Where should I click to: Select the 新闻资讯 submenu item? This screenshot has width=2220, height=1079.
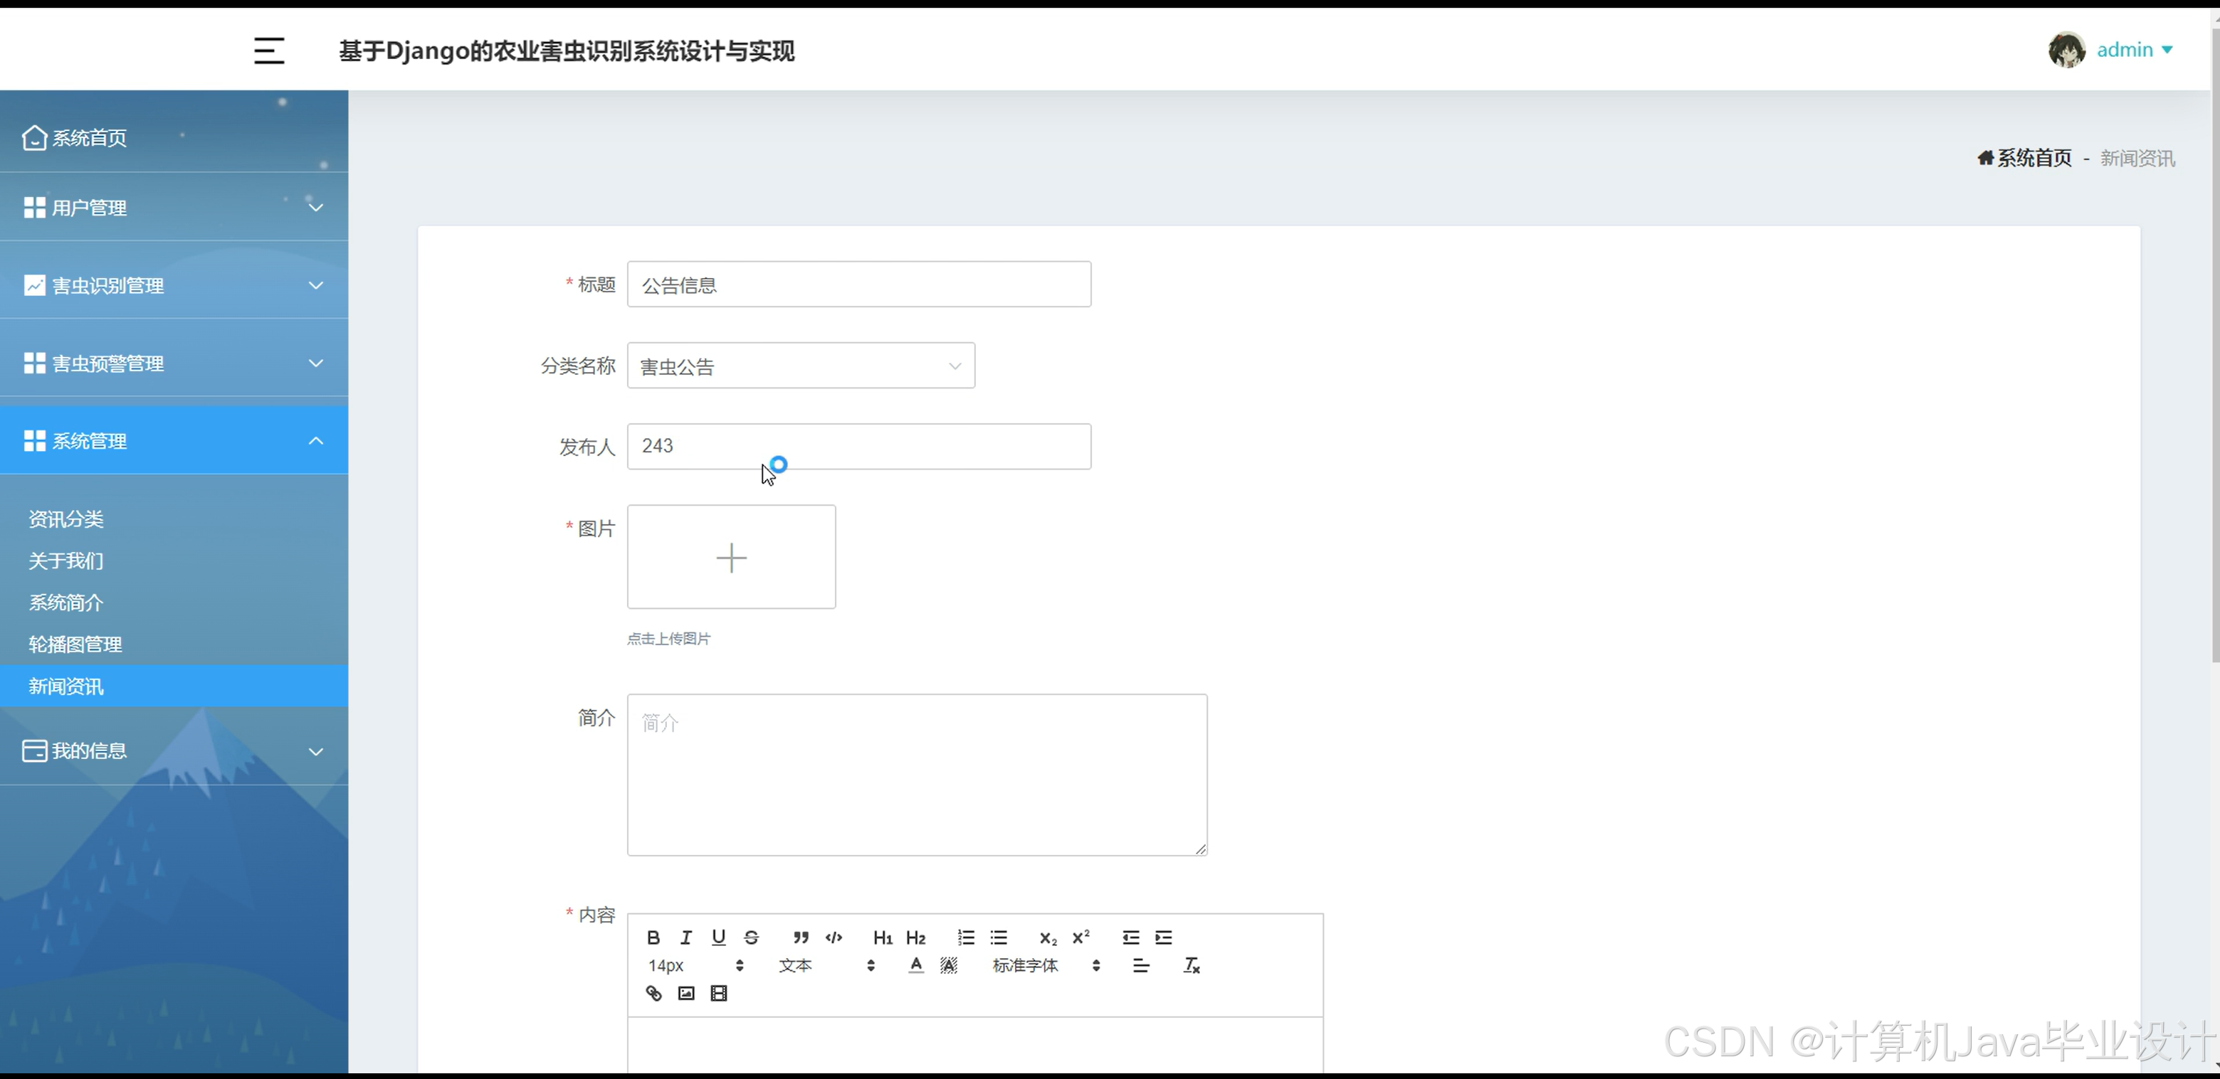[174, 686]
